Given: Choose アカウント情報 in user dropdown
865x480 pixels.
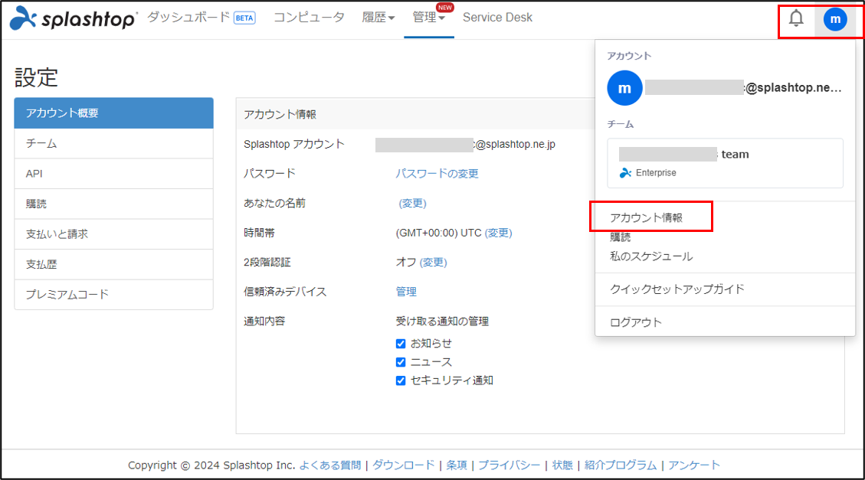Looking at the screenshot, I should coord(646,217).
